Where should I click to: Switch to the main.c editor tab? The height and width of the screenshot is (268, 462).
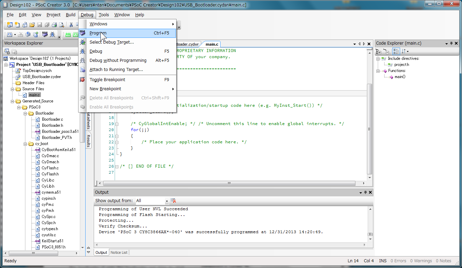click(212, 44)
